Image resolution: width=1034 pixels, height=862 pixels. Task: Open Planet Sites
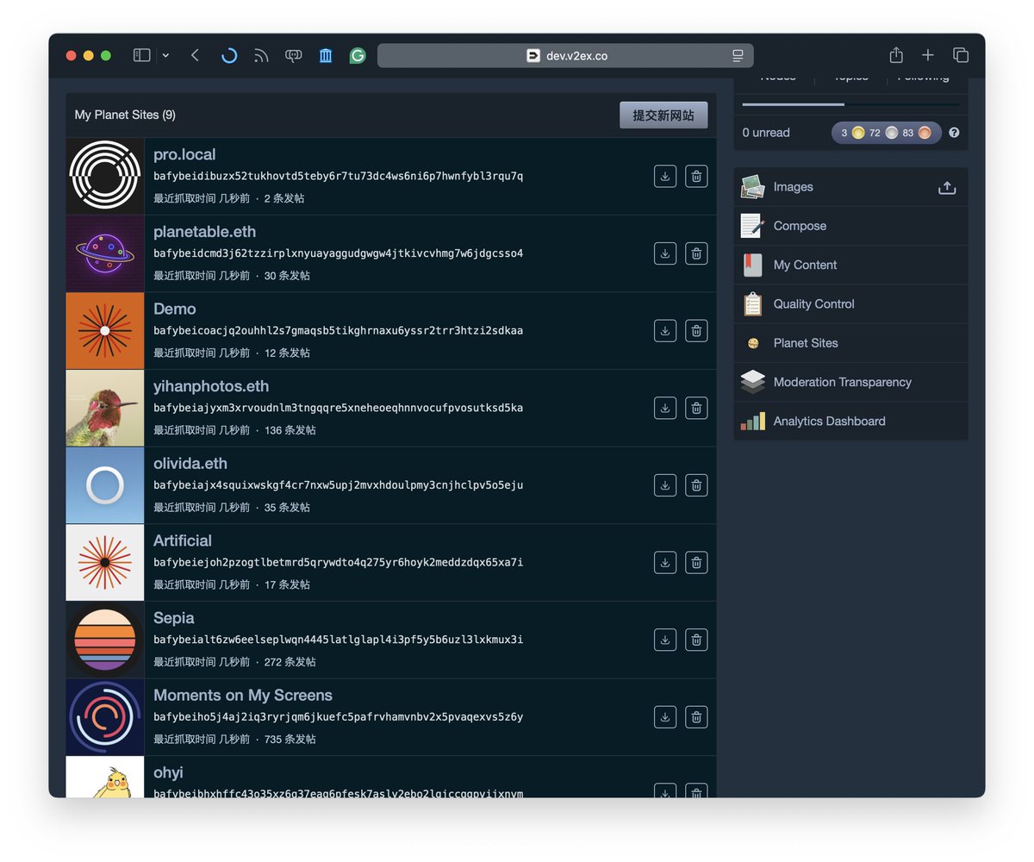pyautogui.click(x=850, y=343)
